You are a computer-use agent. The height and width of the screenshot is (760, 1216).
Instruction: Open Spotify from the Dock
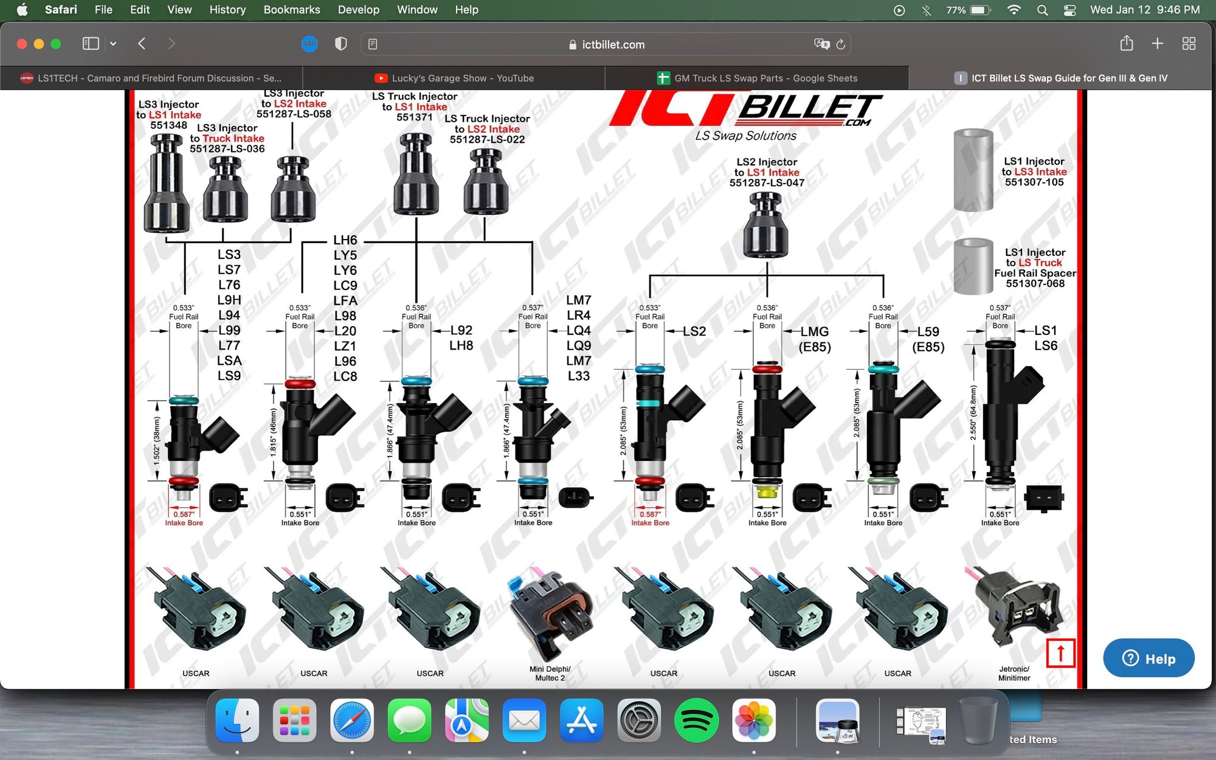tap(696, 721)
